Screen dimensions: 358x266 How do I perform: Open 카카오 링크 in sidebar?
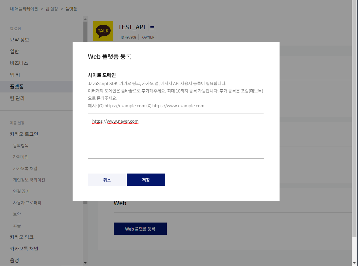click(x=22, y=237)
